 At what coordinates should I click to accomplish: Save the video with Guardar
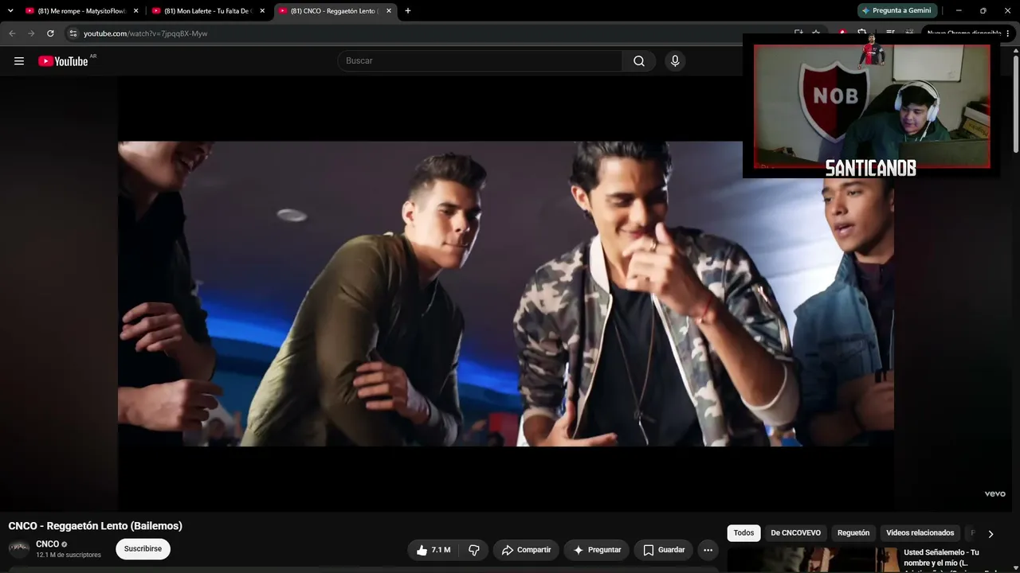pos(664,550)
